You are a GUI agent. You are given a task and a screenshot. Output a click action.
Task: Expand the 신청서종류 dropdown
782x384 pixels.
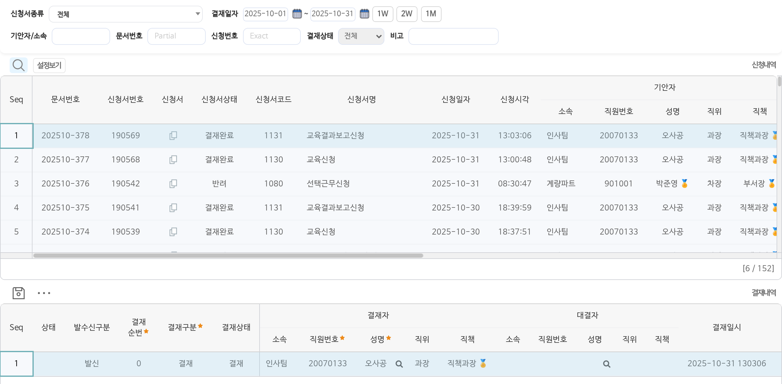tap(126, 14)
